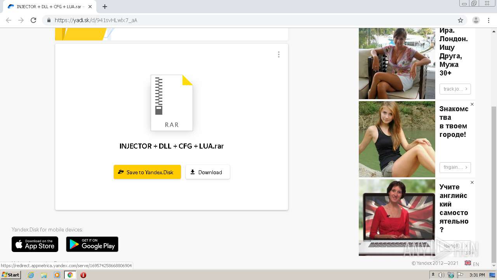Open the volume control tray icon

point(441,275)
